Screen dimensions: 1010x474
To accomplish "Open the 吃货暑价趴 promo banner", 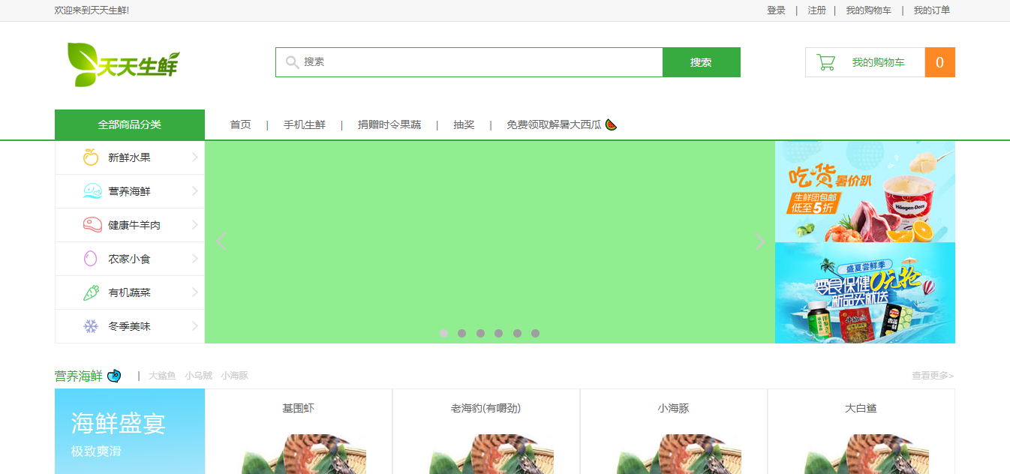I will pyautogui.click(x=865, y=191).
